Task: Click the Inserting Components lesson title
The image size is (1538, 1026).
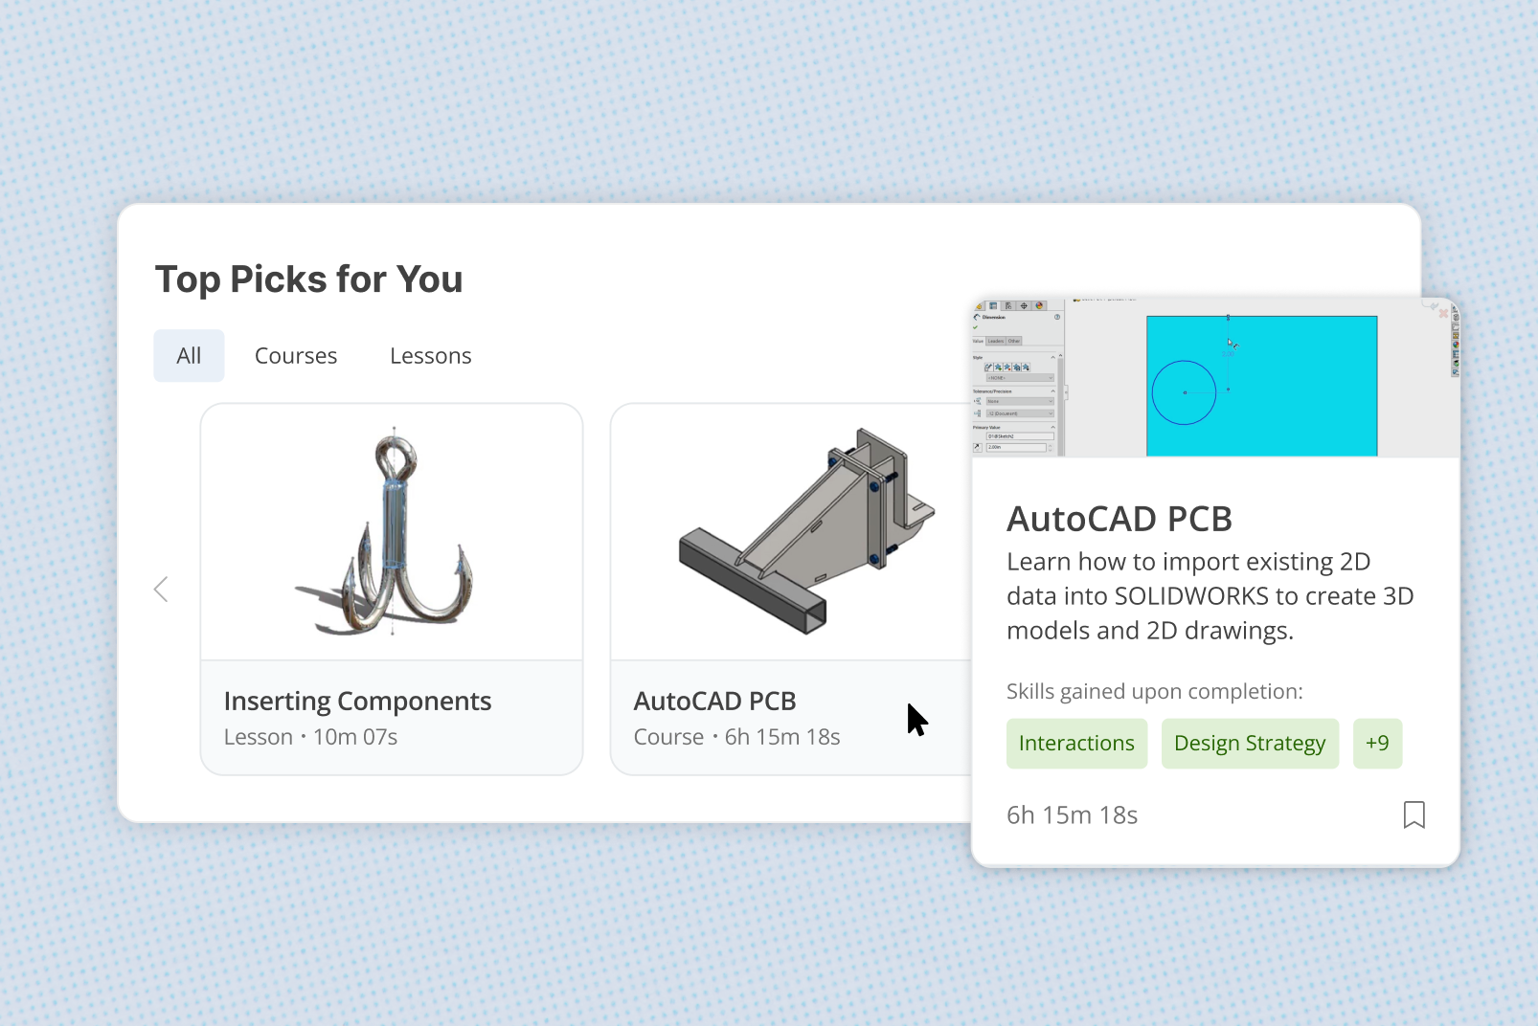Action: (357, 702)
